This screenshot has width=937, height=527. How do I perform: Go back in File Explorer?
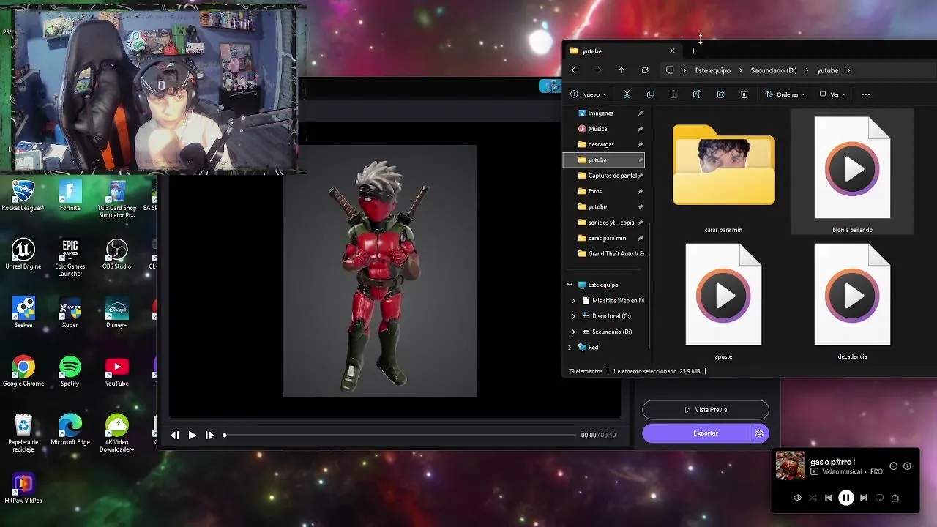pyautogui.click(x=575, y=70)
